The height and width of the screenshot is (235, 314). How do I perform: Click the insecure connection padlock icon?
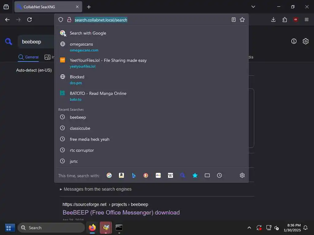69,20
